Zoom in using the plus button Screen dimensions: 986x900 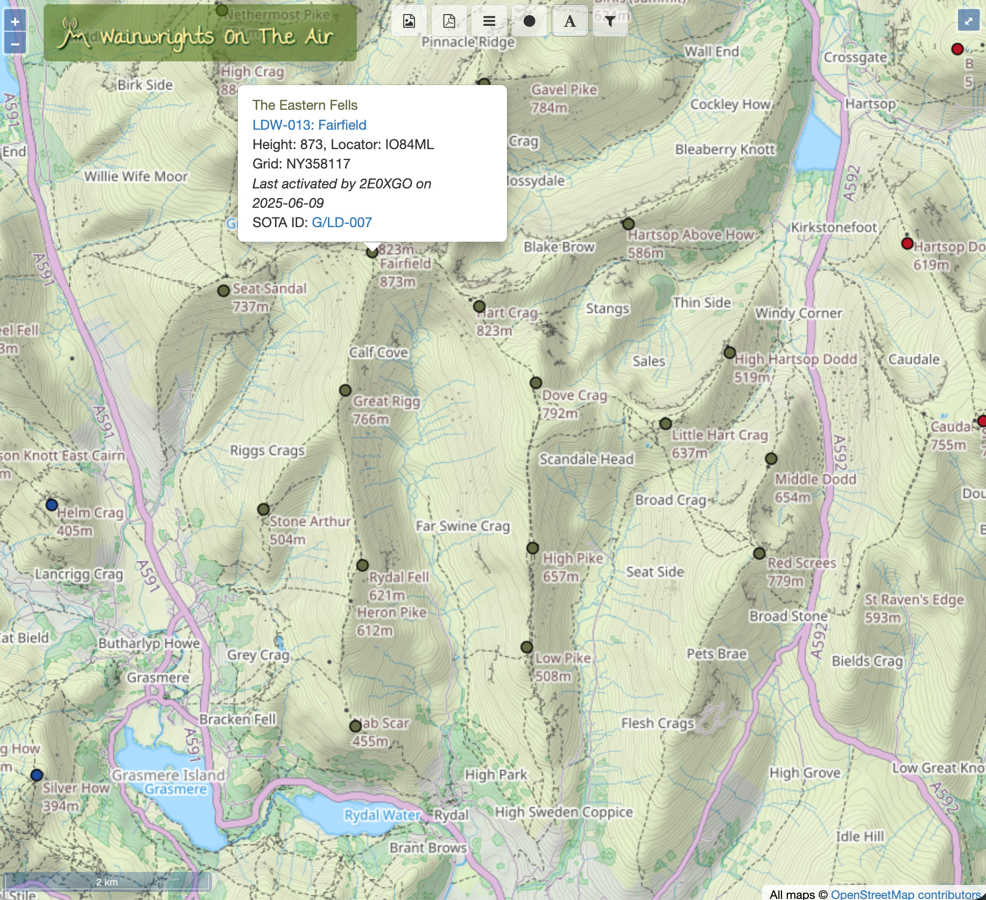point(15,22)
